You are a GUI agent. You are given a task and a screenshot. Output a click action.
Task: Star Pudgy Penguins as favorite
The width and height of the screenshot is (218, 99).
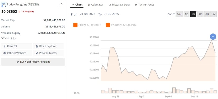point(62,4)
